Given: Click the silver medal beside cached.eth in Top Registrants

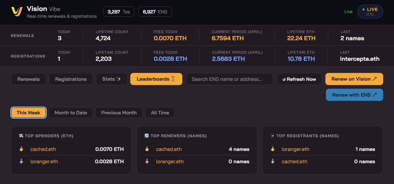Looking at the screenshot, I should click(273, 161).
